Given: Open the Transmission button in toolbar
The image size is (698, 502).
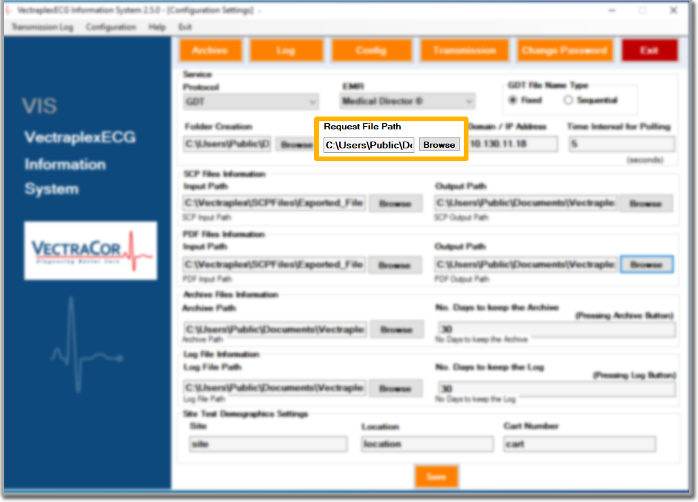Looking at the screenshot, I should click(464, 51).
